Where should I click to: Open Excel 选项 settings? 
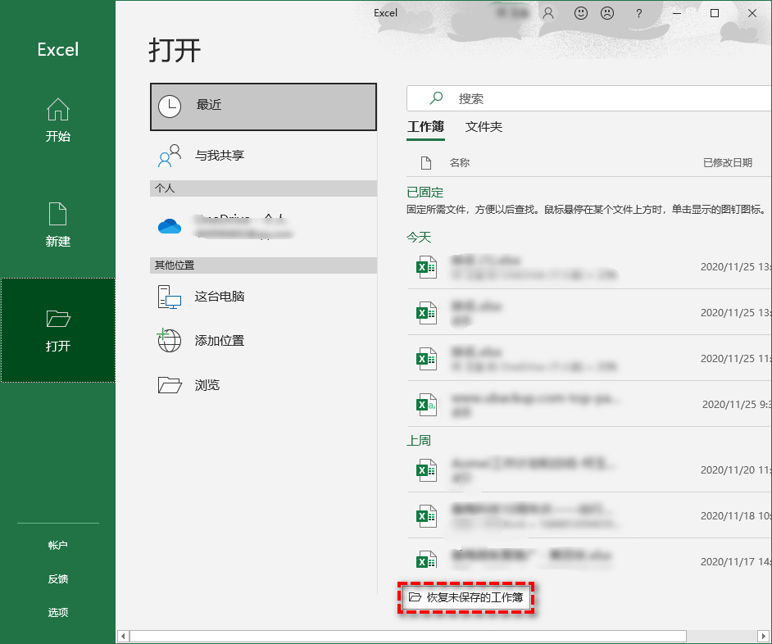(x=57, y=613)
